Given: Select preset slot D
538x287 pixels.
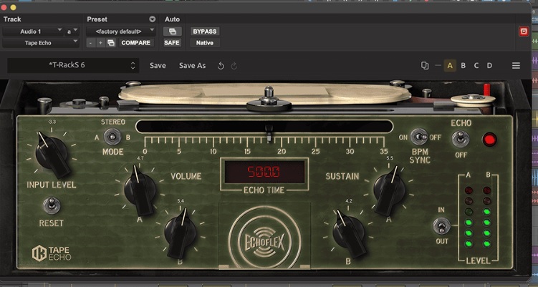Looking at the screenshot, I should [x=489, y=66].
